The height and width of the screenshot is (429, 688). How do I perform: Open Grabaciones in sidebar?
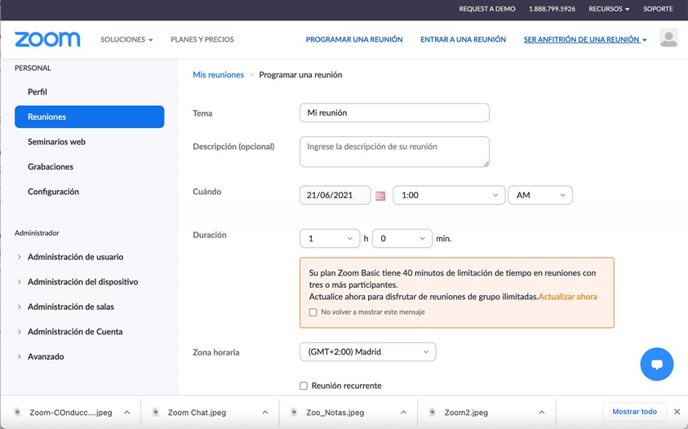[x=51, y=166]
